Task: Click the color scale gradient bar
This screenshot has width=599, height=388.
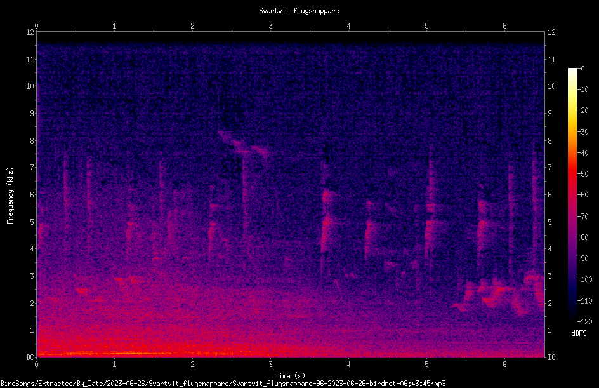Action: pos(572,195)
